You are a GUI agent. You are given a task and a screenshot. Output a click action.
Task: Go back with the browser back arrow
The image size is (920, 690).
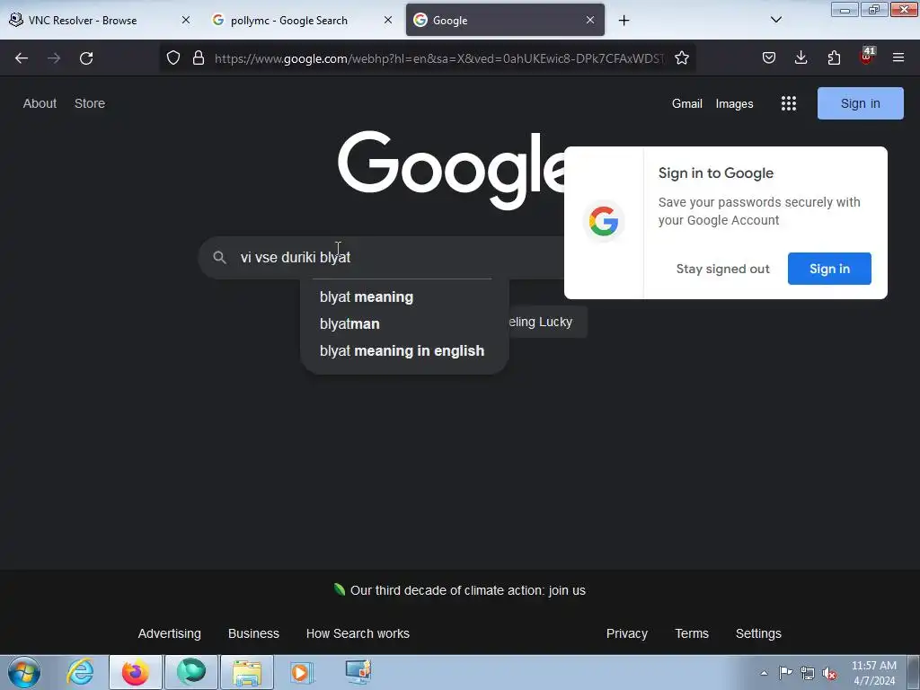22,58
